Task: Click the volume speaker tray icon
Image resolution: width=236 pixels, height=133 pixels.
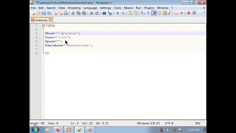Action: (x=167, y=130)
